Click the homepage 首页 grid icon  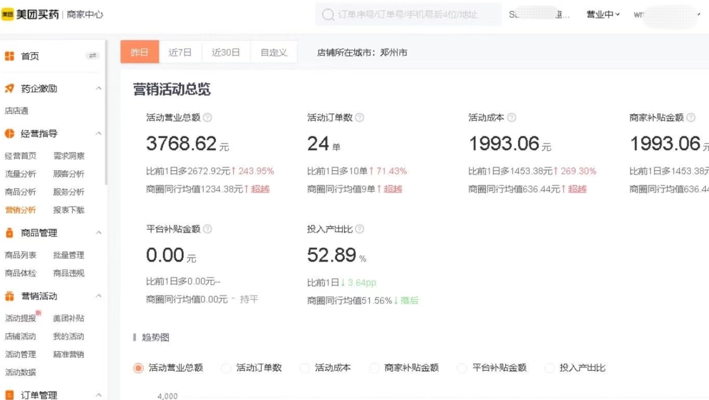tap(10, 56)
